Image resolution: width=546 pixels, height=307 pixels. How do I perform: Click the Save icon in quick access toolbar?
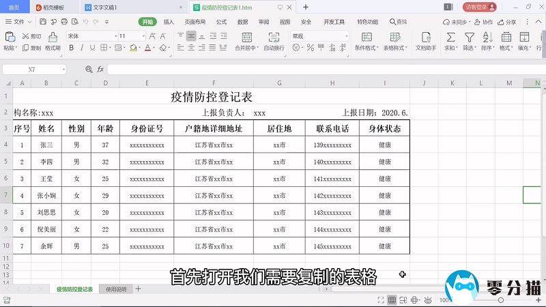[x=41, y=22]
